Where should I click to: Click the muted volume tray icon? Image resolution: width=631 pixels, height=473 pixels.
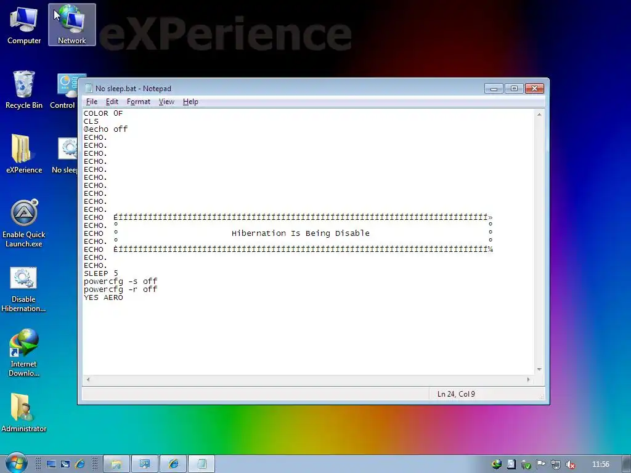click(x=570, y=464)
